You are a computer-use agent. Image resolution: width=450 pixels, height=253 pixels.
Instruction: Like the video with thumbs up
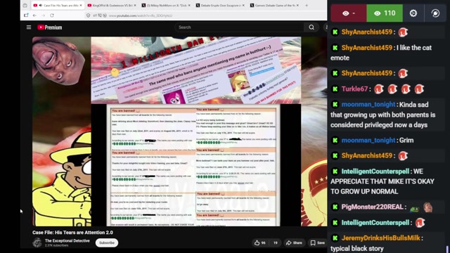coord(259,242)
